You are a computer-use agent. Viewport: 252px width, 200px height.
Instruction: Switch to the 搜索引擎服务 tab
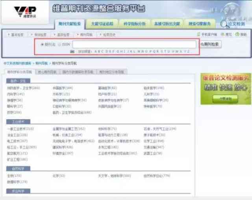coord(200,24)
